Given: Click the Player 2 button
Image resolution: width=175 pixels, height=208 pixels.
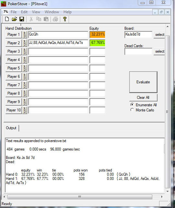Looking at the screenshot, I should (x=14, y=43).
